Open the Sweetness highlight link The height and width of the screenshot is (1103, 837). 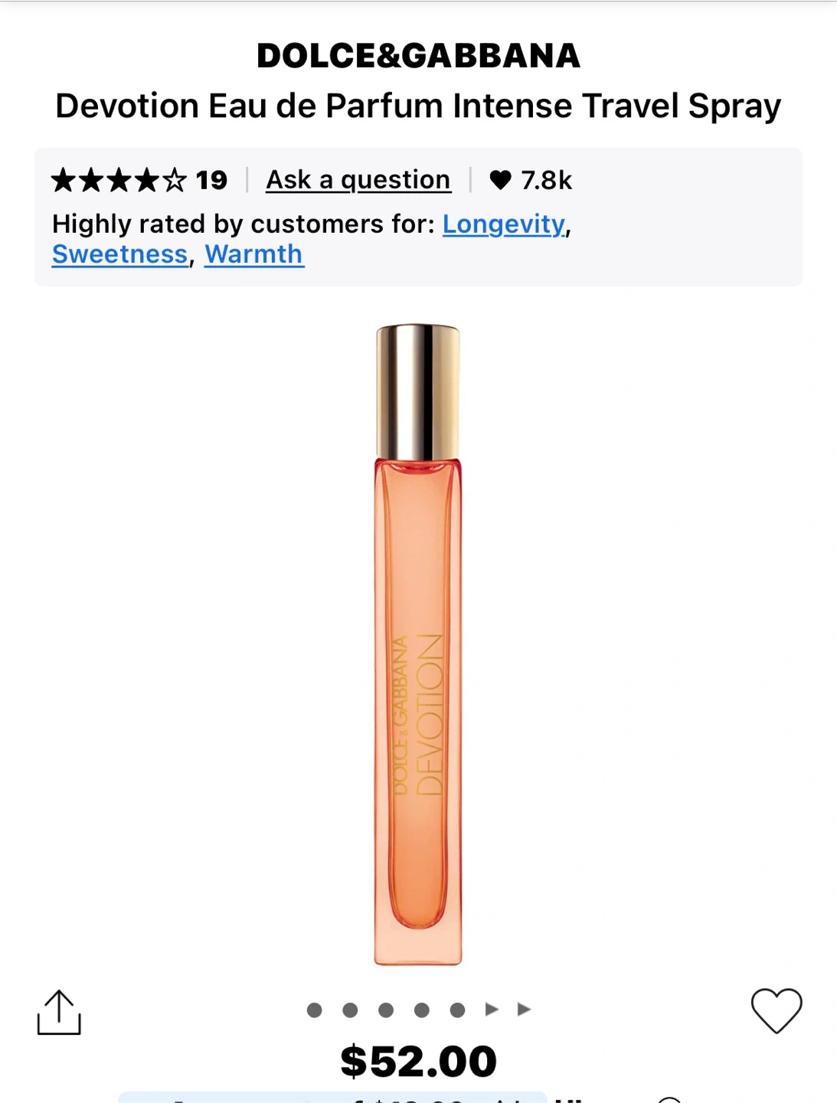pyautogui.click(x=120, y=254)
